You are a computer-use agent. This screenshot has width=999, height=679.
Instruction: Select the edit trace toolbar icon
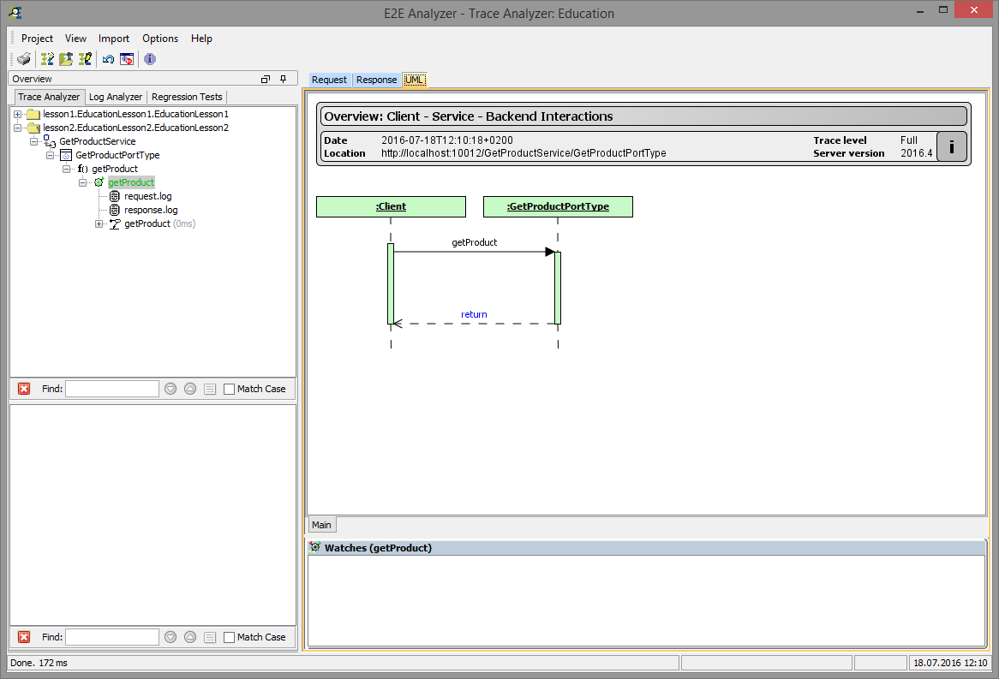point(85,59)
